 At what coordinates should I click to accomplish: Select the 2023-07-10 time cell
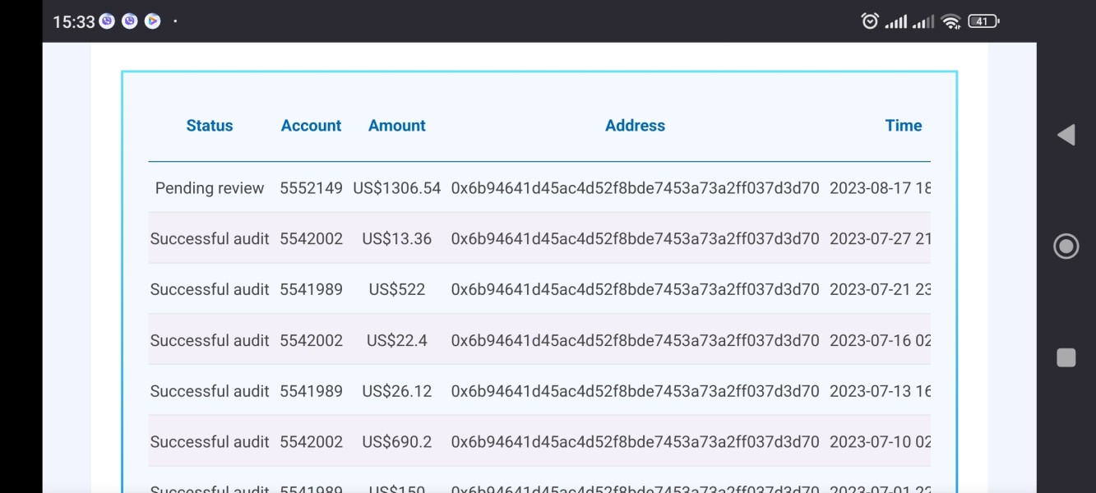click(x=880, y=442)
